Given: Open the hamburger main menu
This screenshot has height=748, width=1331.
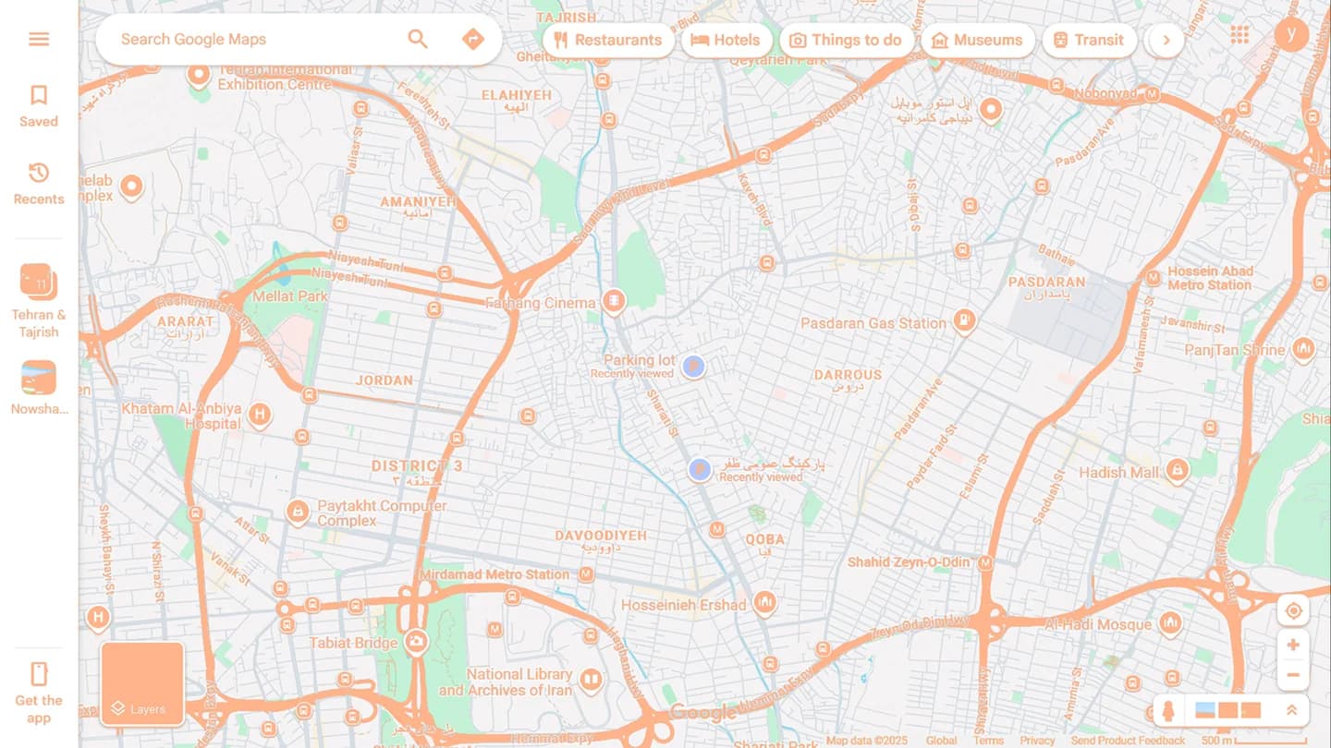Looking at the screenshot, I should coord(39,39).
